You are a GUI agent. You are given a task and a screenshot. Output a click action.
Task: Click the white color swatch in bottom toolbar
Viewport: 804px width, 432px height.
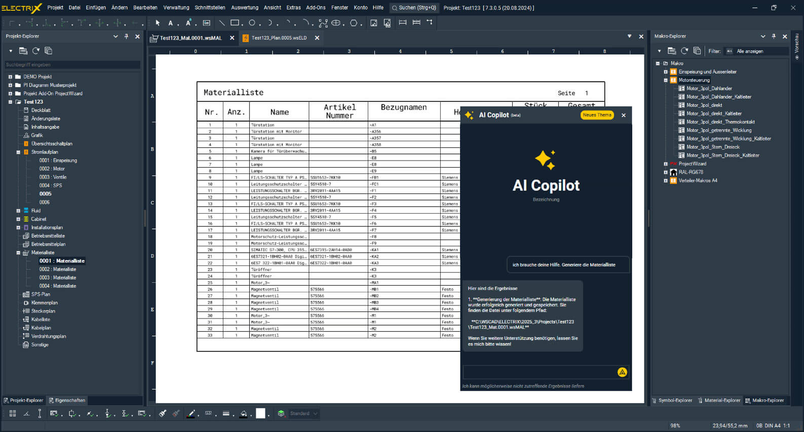click(260, 414)
